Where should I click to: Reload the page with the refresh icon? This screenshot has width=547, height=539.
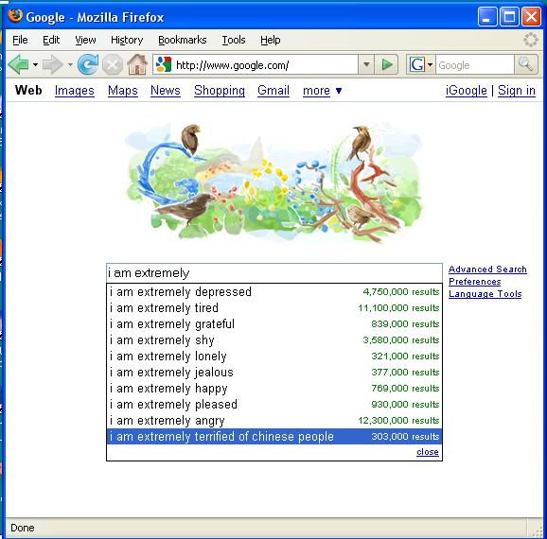[88, 64]
